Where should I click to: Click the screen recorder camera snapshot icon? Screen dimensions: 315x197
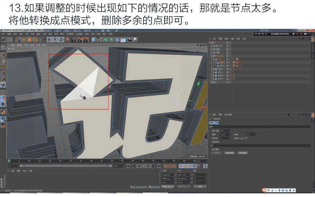pyautogui.click(x=305, y=34)
